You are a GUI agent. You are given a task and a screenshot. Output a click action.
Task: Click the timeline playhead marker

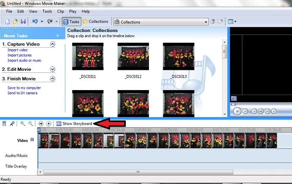click(x=39, y=130)
